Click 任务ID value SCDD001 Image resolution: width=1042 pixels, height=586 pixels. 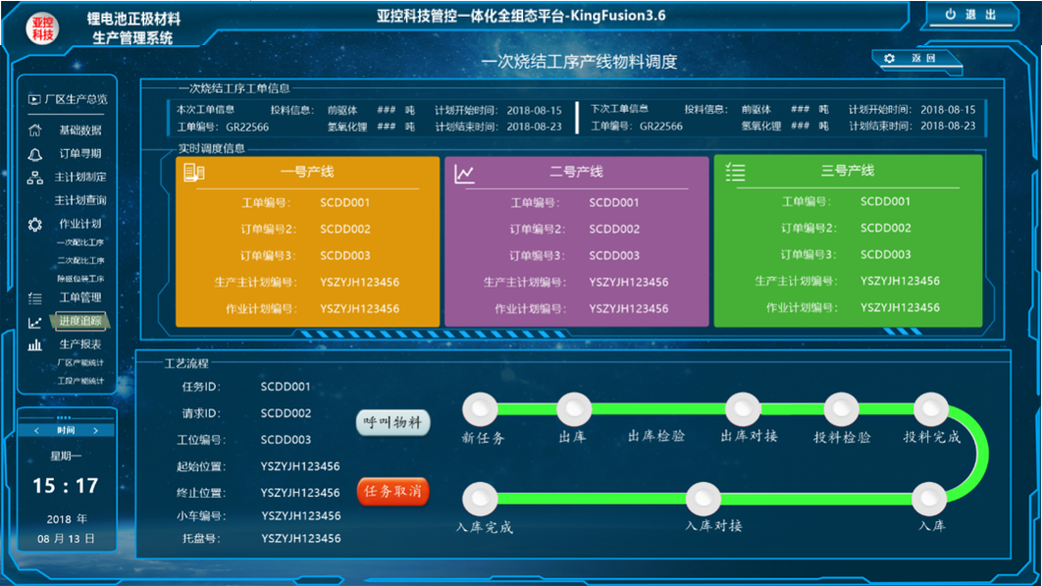(286, 387)
